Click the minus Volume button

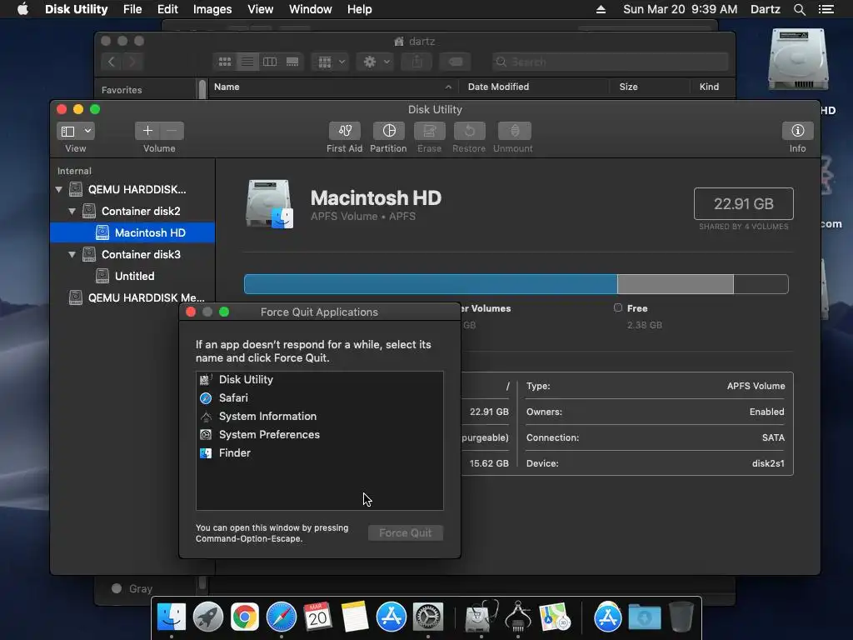pos(172,131)
